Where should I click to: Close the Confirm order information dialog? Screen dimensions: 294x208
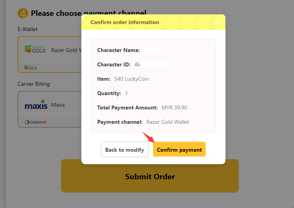coord(218,22)
